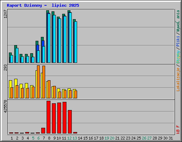This screenshot has width=182, height=142.
Task: Click the red 'kB F' legend label
Action: point(178,130)
